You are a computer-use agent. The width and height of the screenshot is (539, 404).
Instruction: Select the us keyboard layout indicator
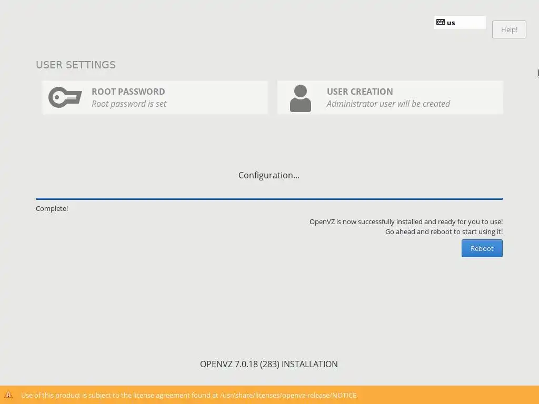coord(460,23)
